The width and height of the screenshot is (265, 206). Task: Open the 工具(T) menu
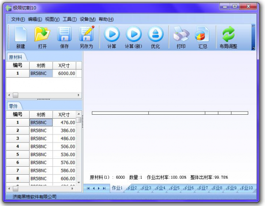(x=69, y=19)
